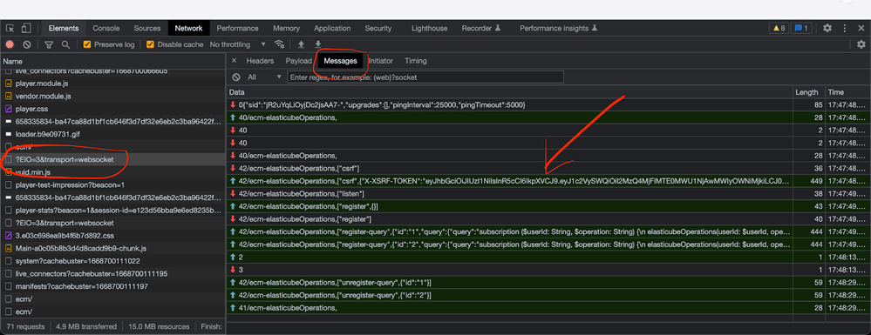Open network conditions wifi icon
The image size is (871, 335).
[x=279, y=44]
